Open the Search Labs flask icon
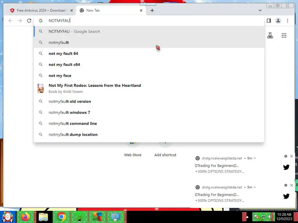 tap(270, 35)
